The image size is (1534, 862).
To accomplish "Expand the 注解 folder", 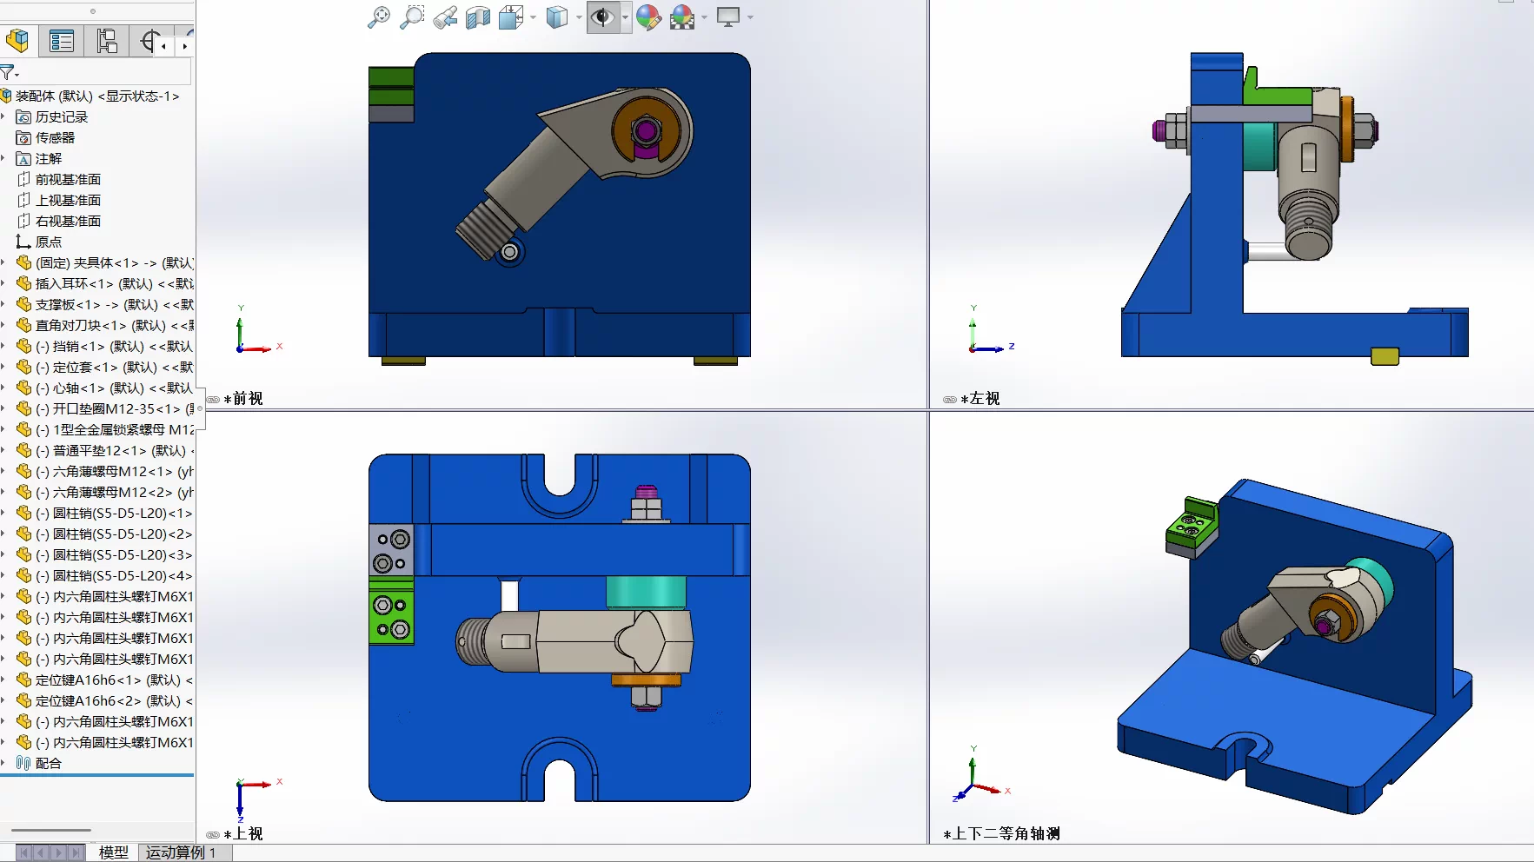I will click(x=3, y=158).
